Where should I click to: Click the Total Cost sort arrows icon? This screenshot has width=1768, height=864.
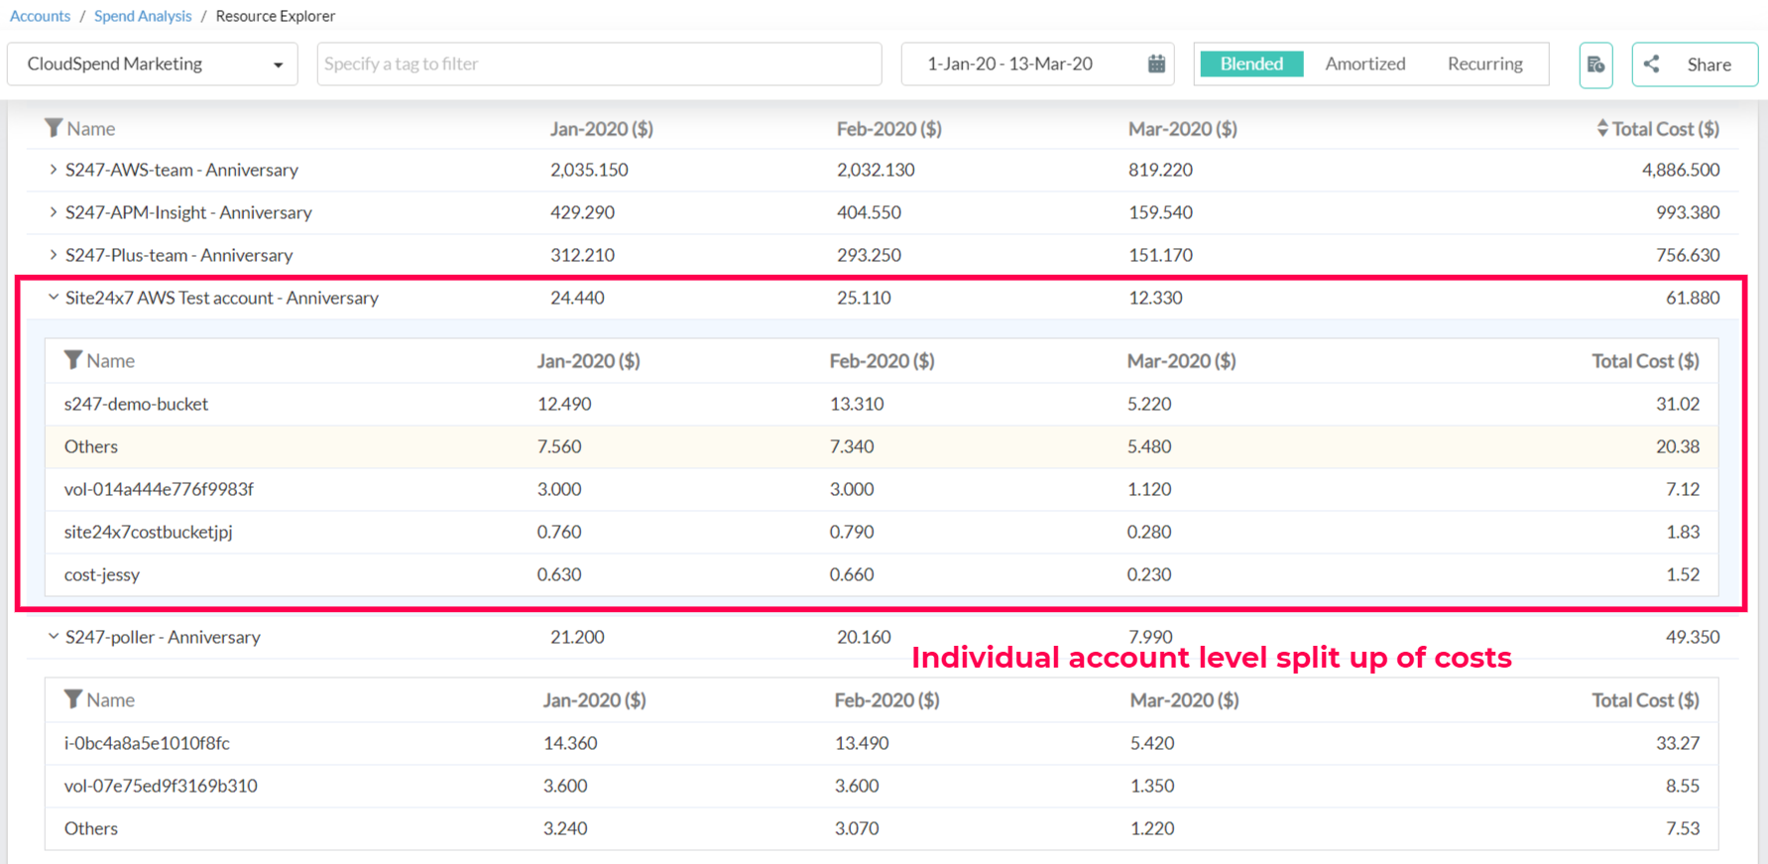coord(1601,128)
